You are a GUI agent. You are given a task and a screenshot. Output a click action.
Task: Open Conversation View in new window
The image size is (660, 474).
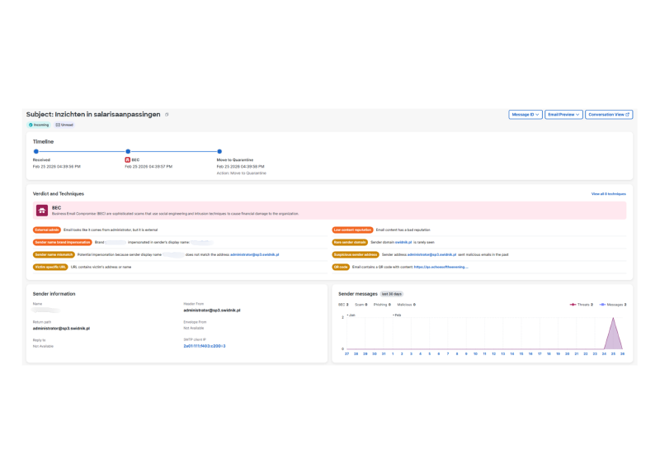[609, 115]
